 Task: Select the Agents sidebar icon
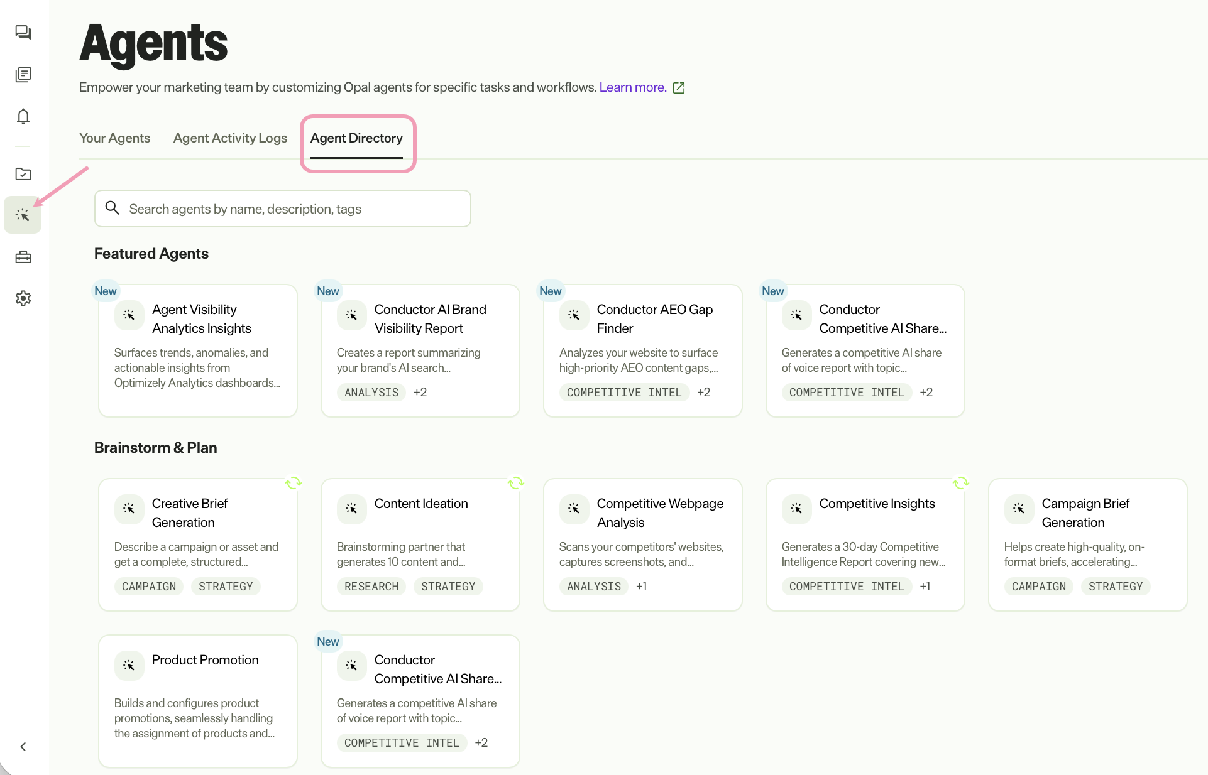point(23,215)
